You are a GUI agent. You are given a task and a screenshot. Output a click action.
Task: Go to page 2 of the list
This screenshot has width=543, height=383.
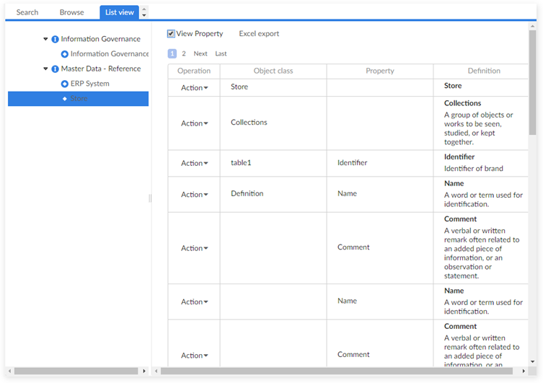pyautogui.click(x=184, y=53)
